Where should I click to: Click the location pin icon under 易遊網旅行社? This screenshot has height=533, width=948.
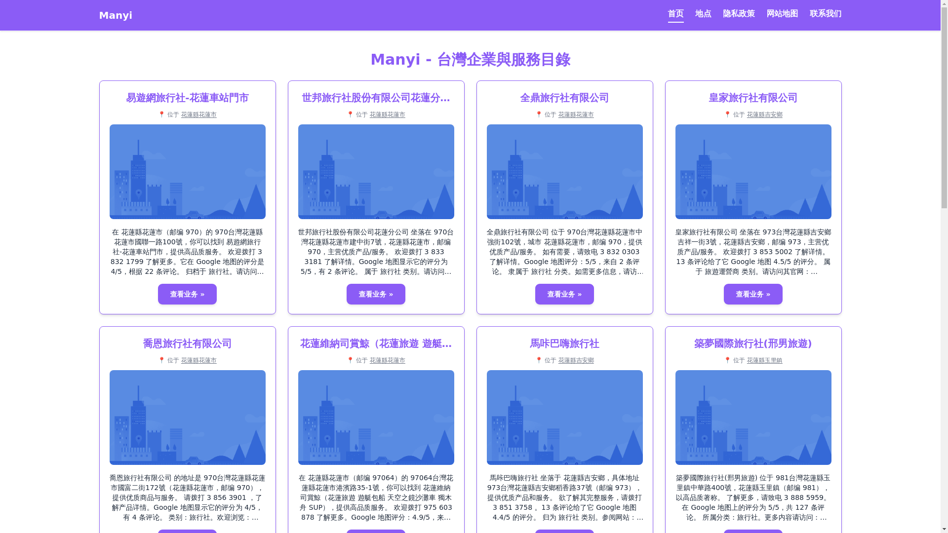161,114
